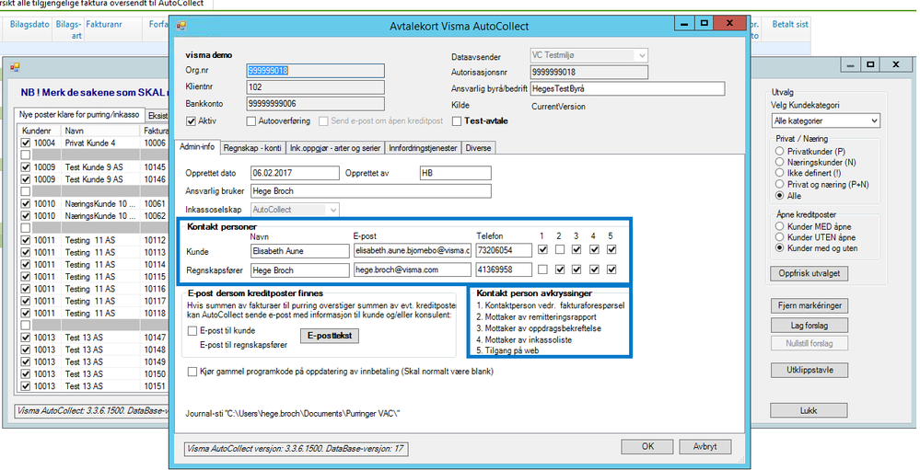Click Lag forslag button
Screen dimensions: 920x470
point(809,325)
